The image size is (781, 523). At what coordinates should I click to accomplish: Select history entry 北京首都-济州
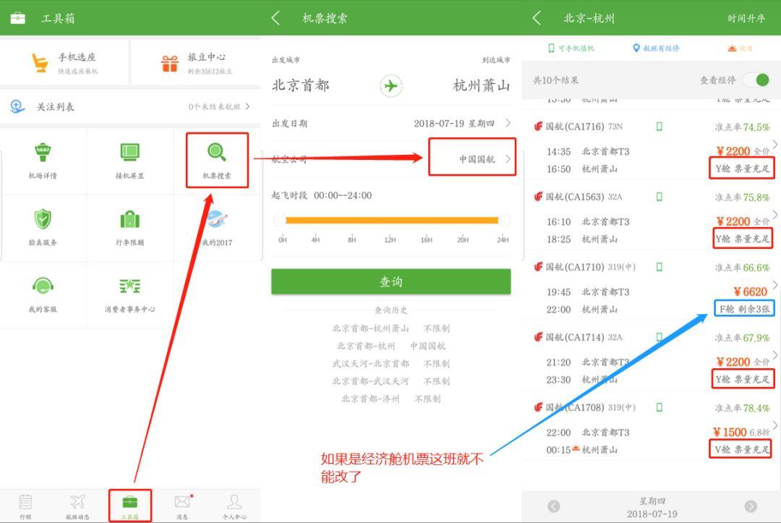pos(391,399)
